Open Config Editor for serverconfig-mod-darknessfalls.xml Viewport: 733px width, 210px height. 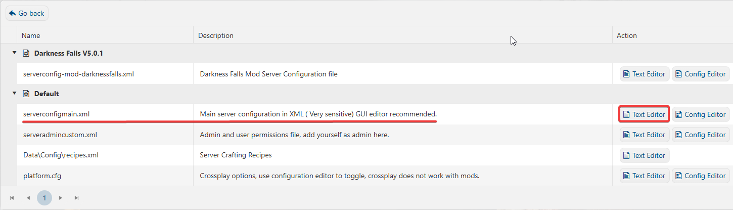click(x=701, y=74)
